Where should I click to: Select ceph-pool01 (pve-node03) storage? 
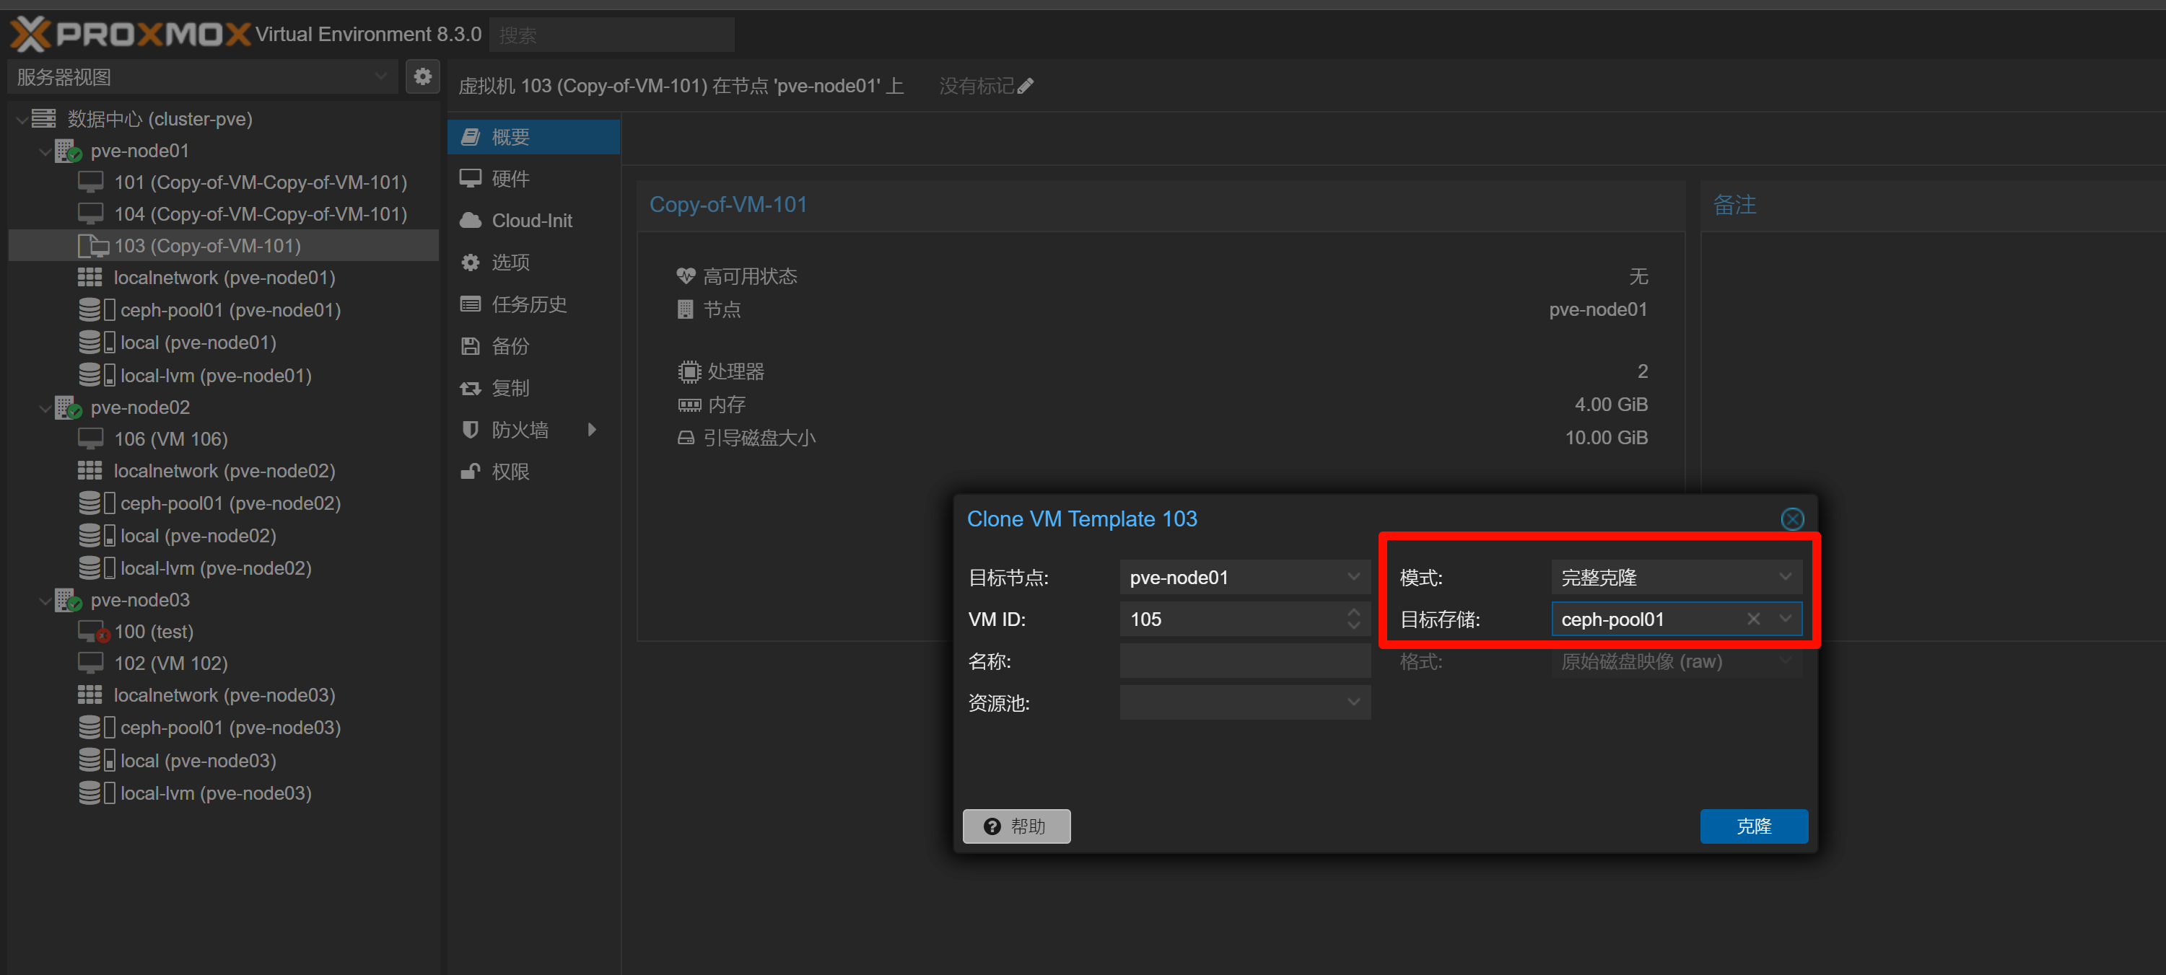pyautogui.click(x=224, y=727)
